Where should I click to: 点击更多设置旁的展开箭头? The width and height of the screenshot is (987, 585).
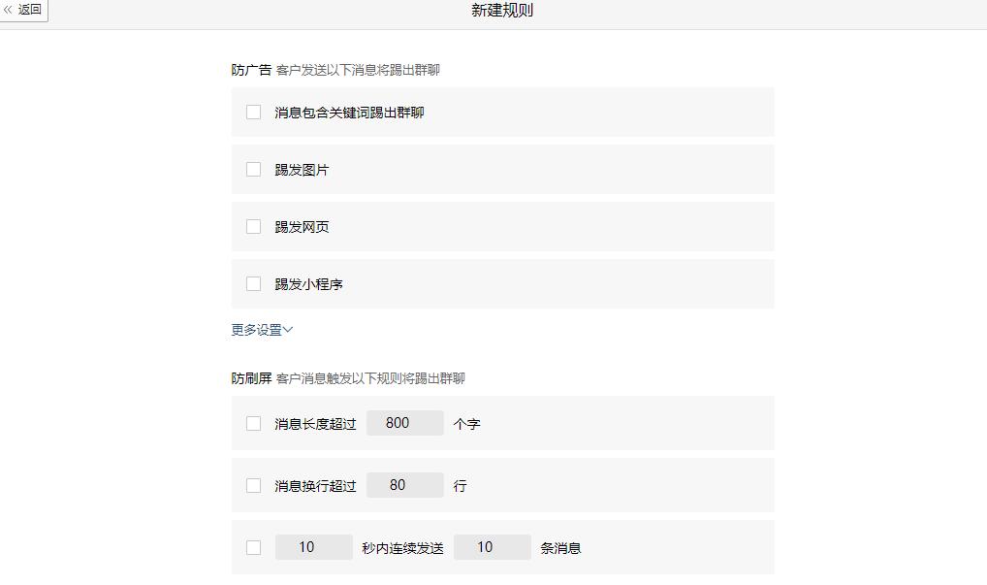[289, 330]
